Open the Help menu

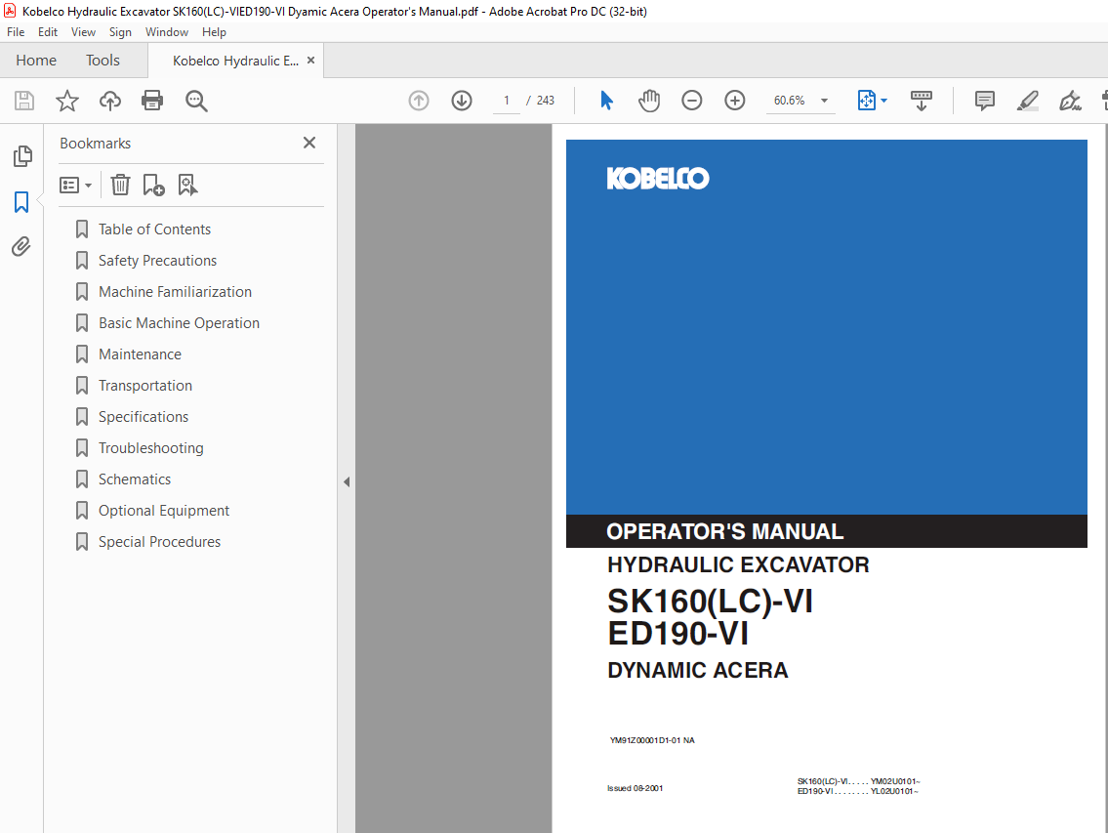click(214, 32)
